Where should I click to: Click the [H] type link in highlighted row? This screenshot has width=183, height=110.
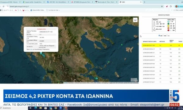pyautogui.click(x=179, y=45)
